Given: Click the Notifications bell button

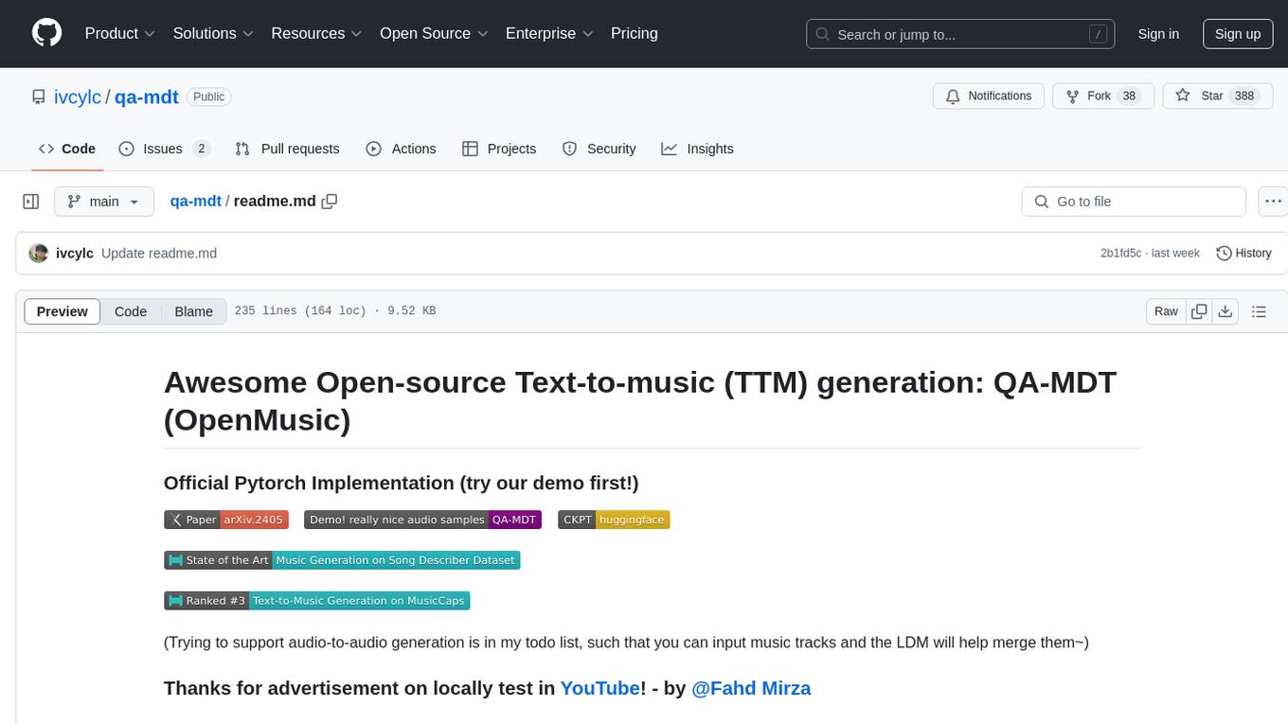Looking at the screenshot, I should [x=989, y=97].
